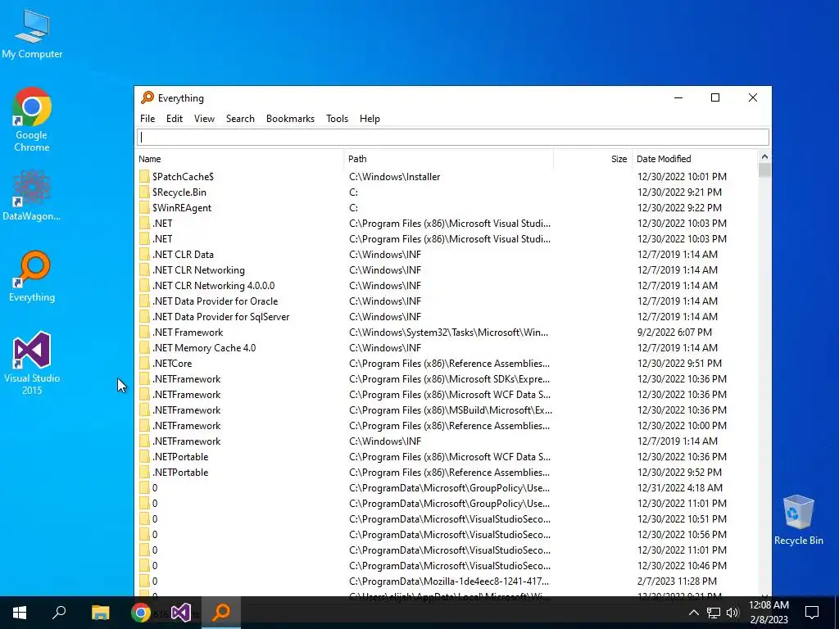The image size is (839, 629).
Task: Open the Edit menu
Action: (x=175, y=119)
